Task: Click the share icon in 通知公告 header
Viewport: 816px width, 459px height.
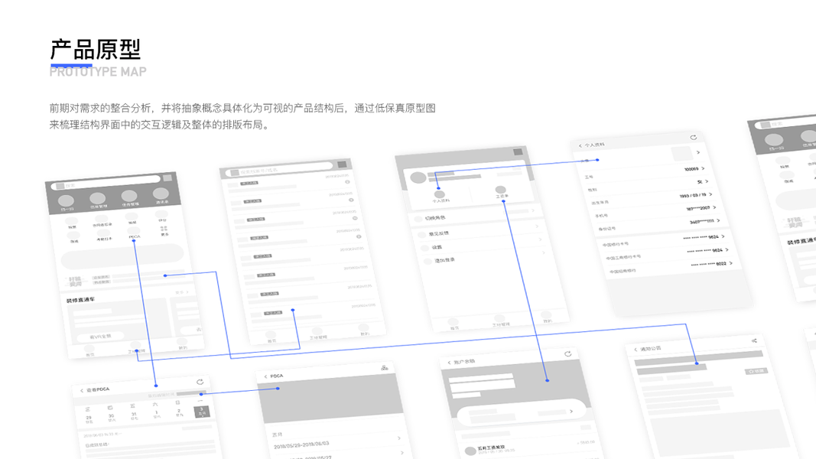Action: pyautogui.click(x=754, y=341)
